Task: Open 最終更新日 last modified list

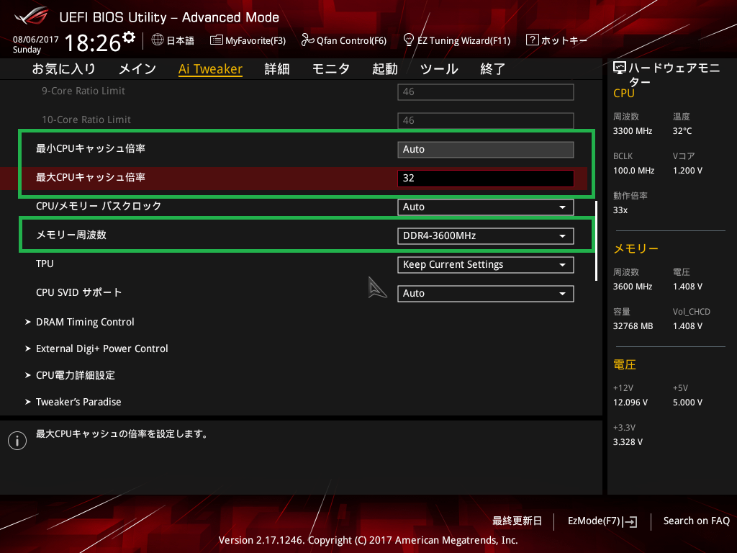Action: pyautogui.click(x=517, y=521)
